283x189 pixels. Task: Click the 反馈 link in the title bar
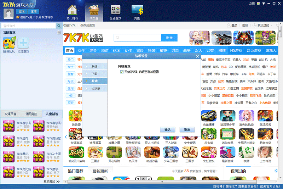pyautogui.click(x=252, y=4)
